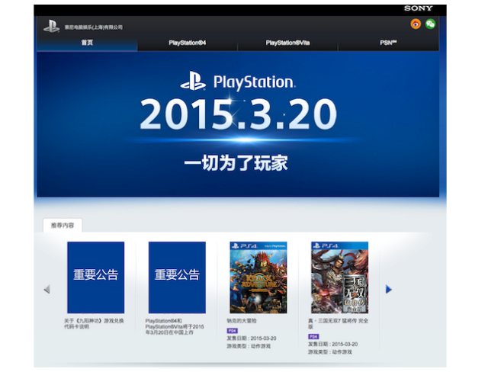Click the SONY logo at top
This screenshot has height=372, width=488.
(419, 8)
